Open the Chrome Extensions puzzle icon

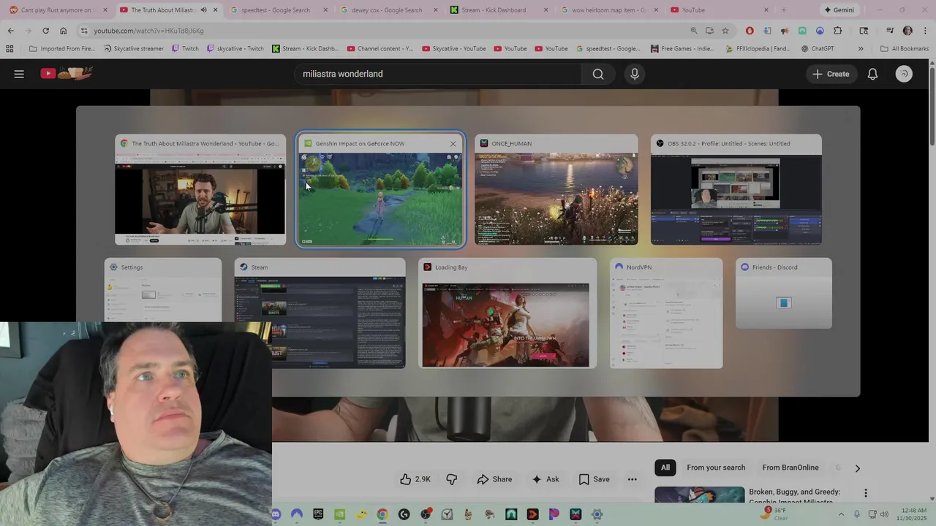click(838, 31)
